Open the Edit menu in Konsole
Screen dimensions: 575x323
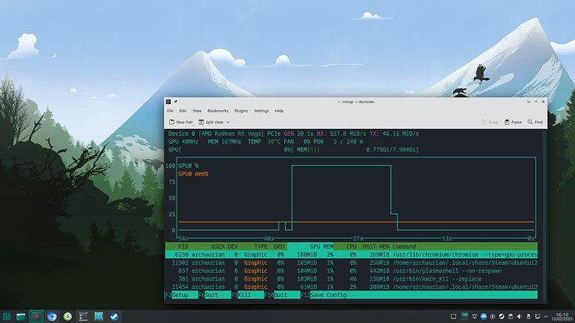click(x=183, y=111)
